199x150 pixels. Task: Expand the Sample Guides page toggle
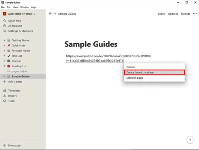pyautogui.click(x=4, y=76)
